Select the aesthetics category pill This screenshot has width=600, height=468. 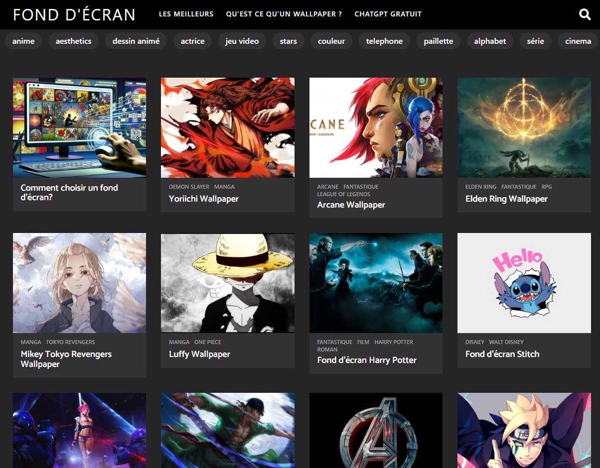click(x=74, y=41)
